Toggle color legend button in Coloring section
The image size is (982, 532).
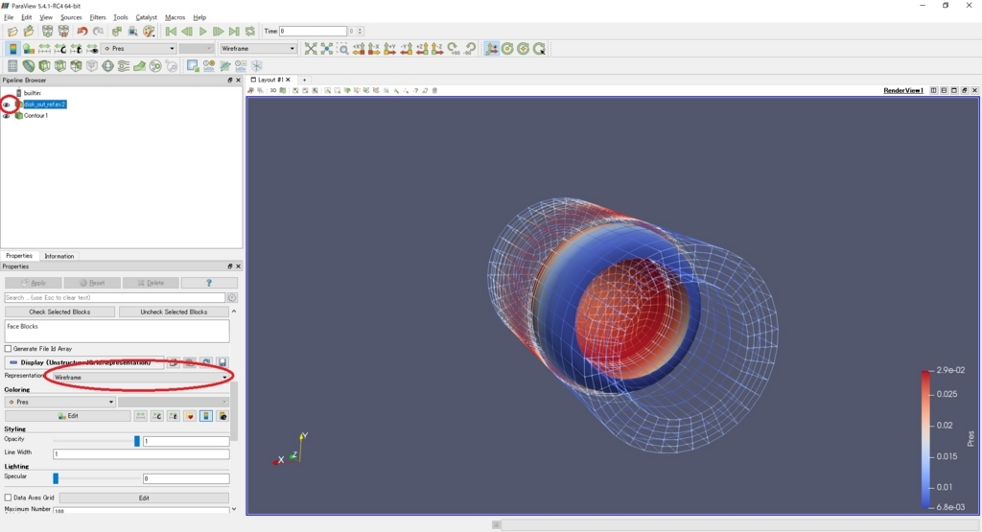(206, 416)
